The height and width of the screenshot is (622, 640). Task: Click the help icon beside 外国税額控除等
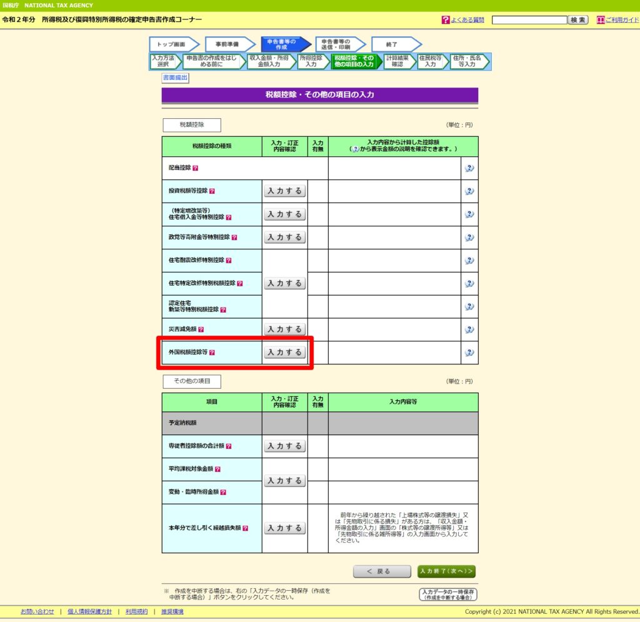click(x=212, y=353)
